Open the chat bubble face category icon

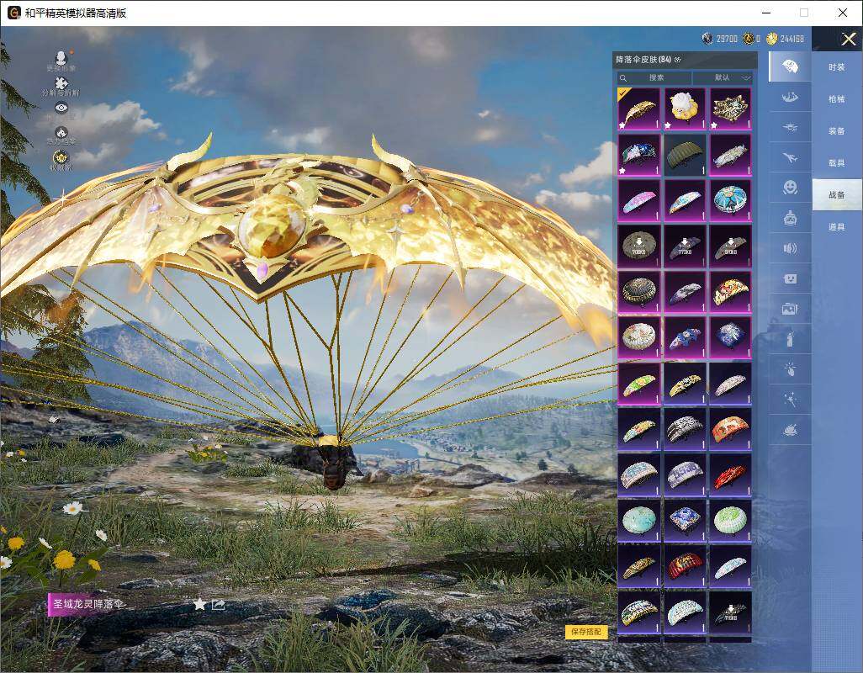point(790,278)
